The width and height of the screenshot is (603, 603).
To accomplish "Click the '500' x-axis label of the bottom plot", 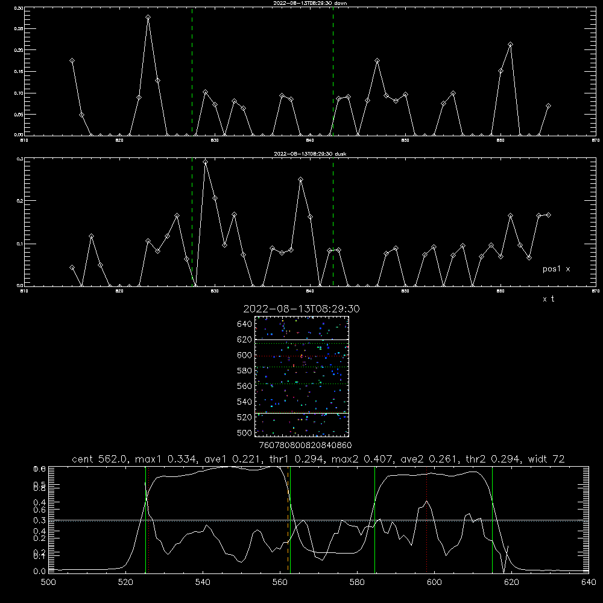I will (48, 582).
